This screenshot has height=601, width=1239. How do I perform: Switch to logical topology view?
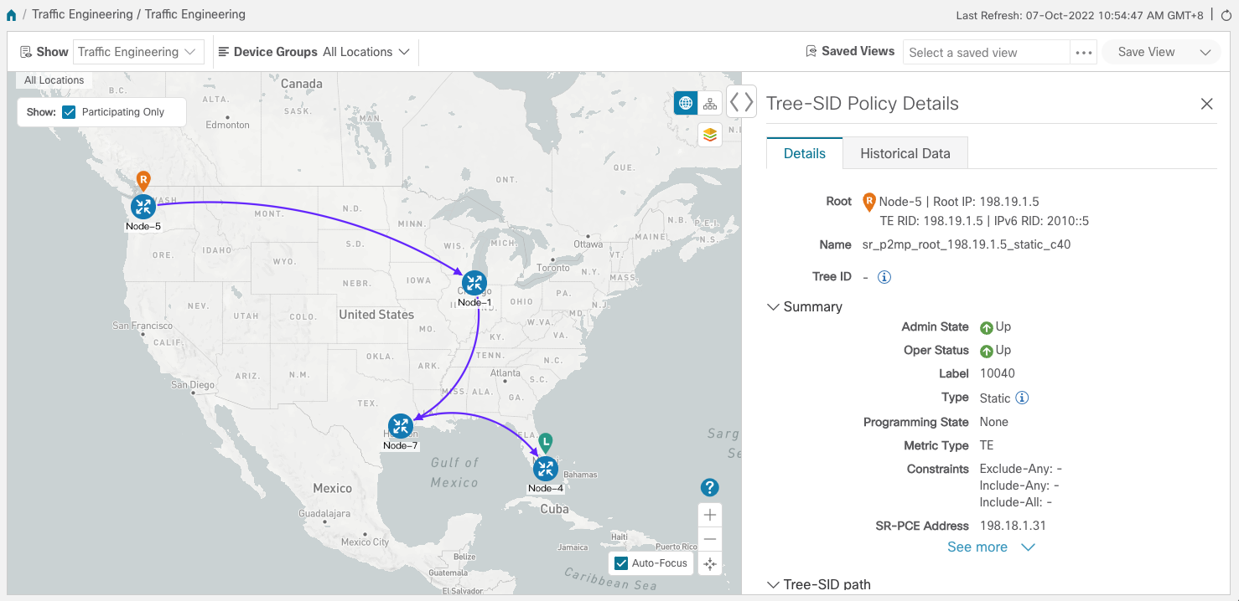710,103
